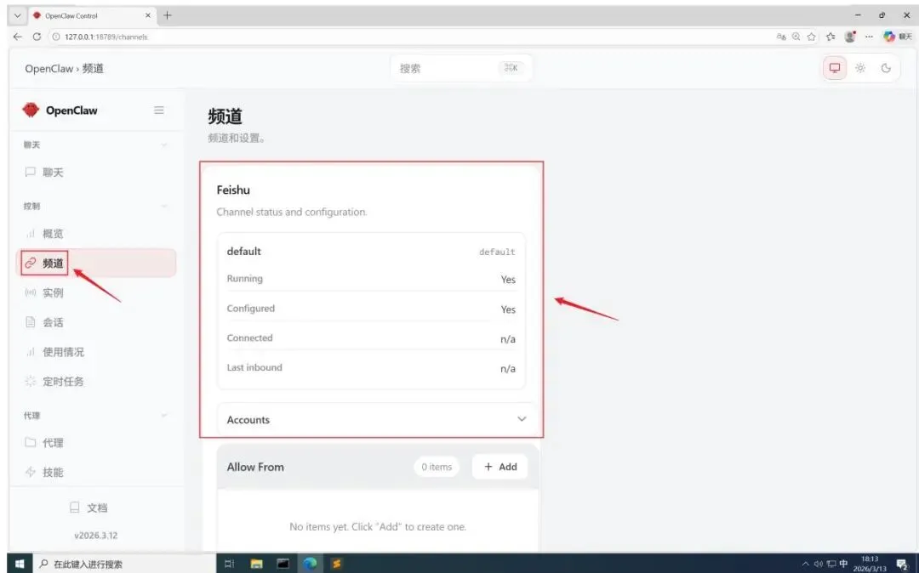Image resolution: width=919 pixels, height=573 pixels.
Task: Open the 文档 docs link
Action: pyautogui.click(x=88, y=508)
